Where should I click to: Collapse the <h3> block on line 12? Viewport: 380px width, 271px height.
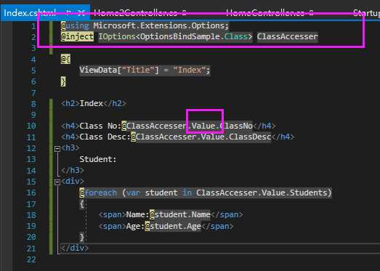[x=57, y=149]
